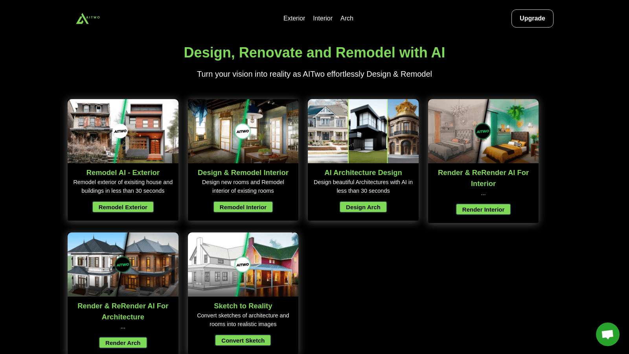Viewport: 629px width, 354px height.
Task: Open the Arch menu item
Action: coord(347,18)
